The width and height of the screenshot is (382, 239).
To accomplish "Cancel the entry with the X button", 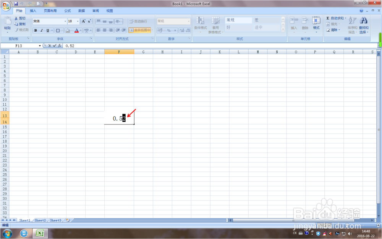I will tap(50, 45).
